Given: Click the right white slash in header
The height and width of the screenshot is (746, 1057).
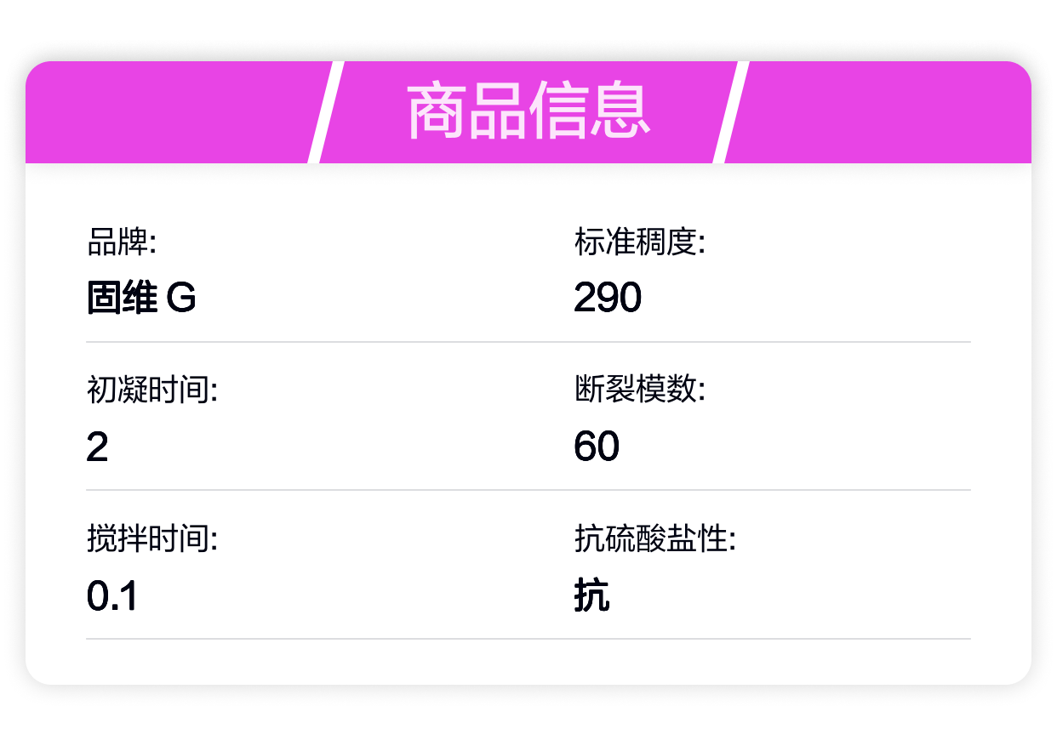Looking at the screenshot, I should [731, 112].
